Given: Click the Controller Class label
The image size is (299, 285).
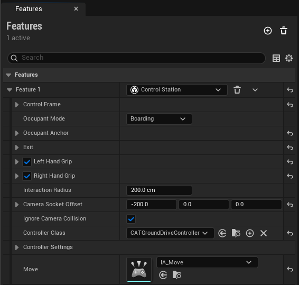Looking at the screenshot, I should 44,233.
